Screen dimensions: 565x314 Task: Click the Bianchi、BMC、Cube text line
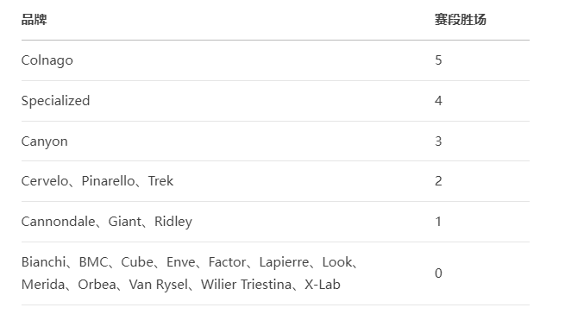click(190, 262)
